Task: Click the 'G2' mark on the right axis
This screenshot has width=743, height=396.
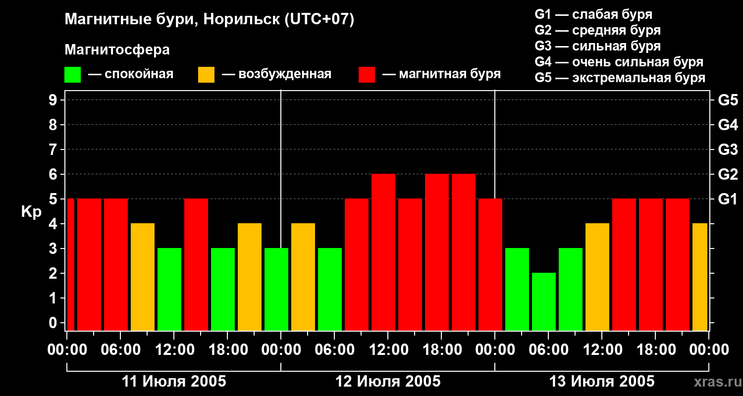Action: coord(728,174)
